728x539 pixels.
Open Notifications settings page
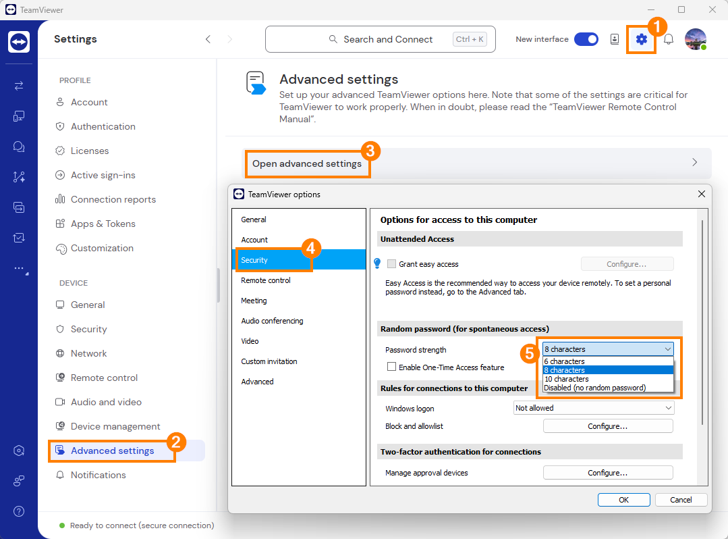pos(92,475)
